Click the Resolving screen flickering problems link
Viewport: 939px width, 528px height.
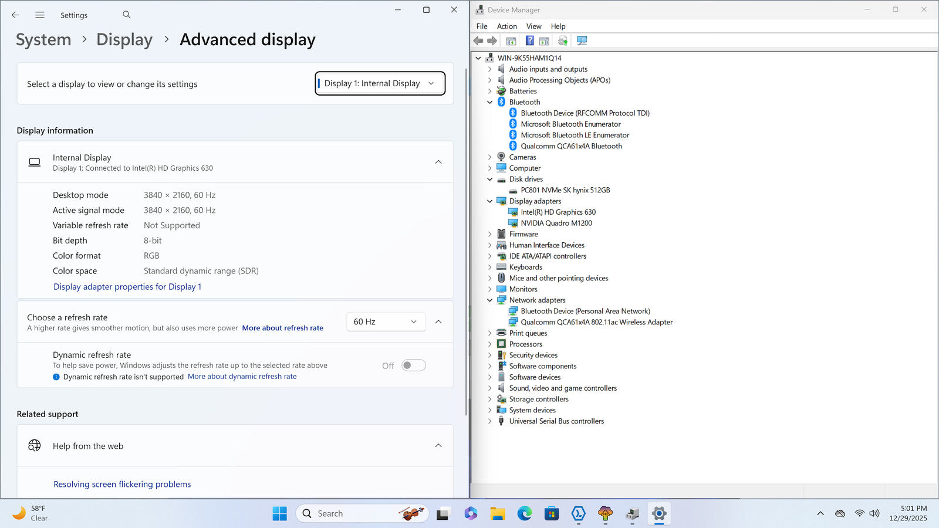click(x=122, y=484)
